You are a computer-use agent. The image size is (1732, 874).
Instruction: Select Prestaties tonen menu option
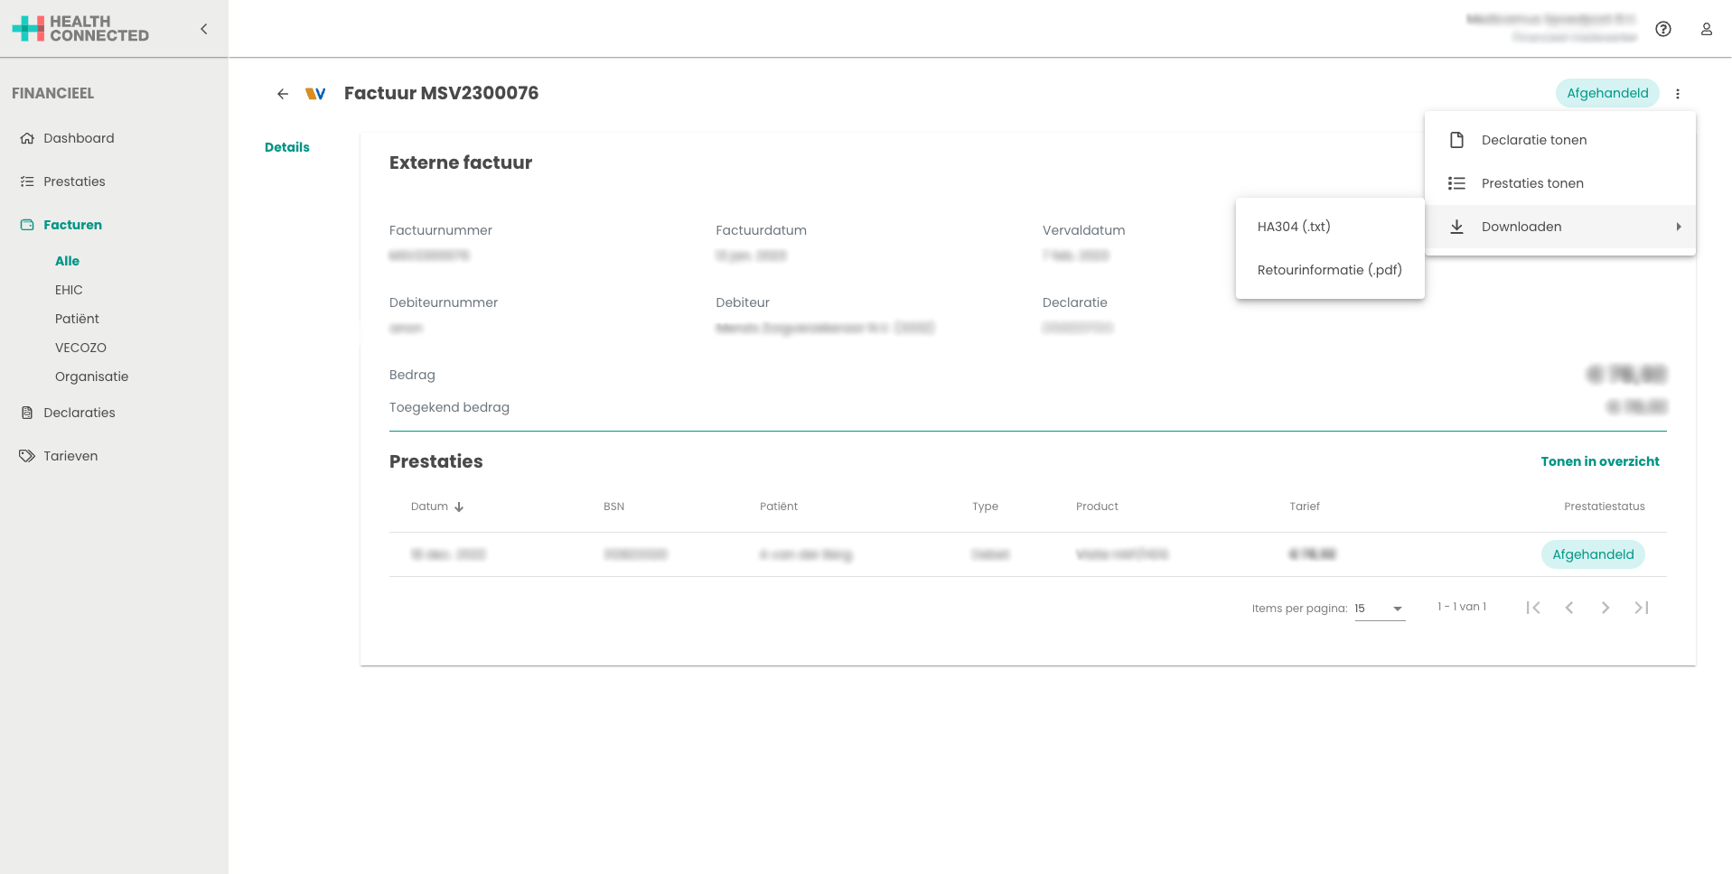tap(1531, 183)
